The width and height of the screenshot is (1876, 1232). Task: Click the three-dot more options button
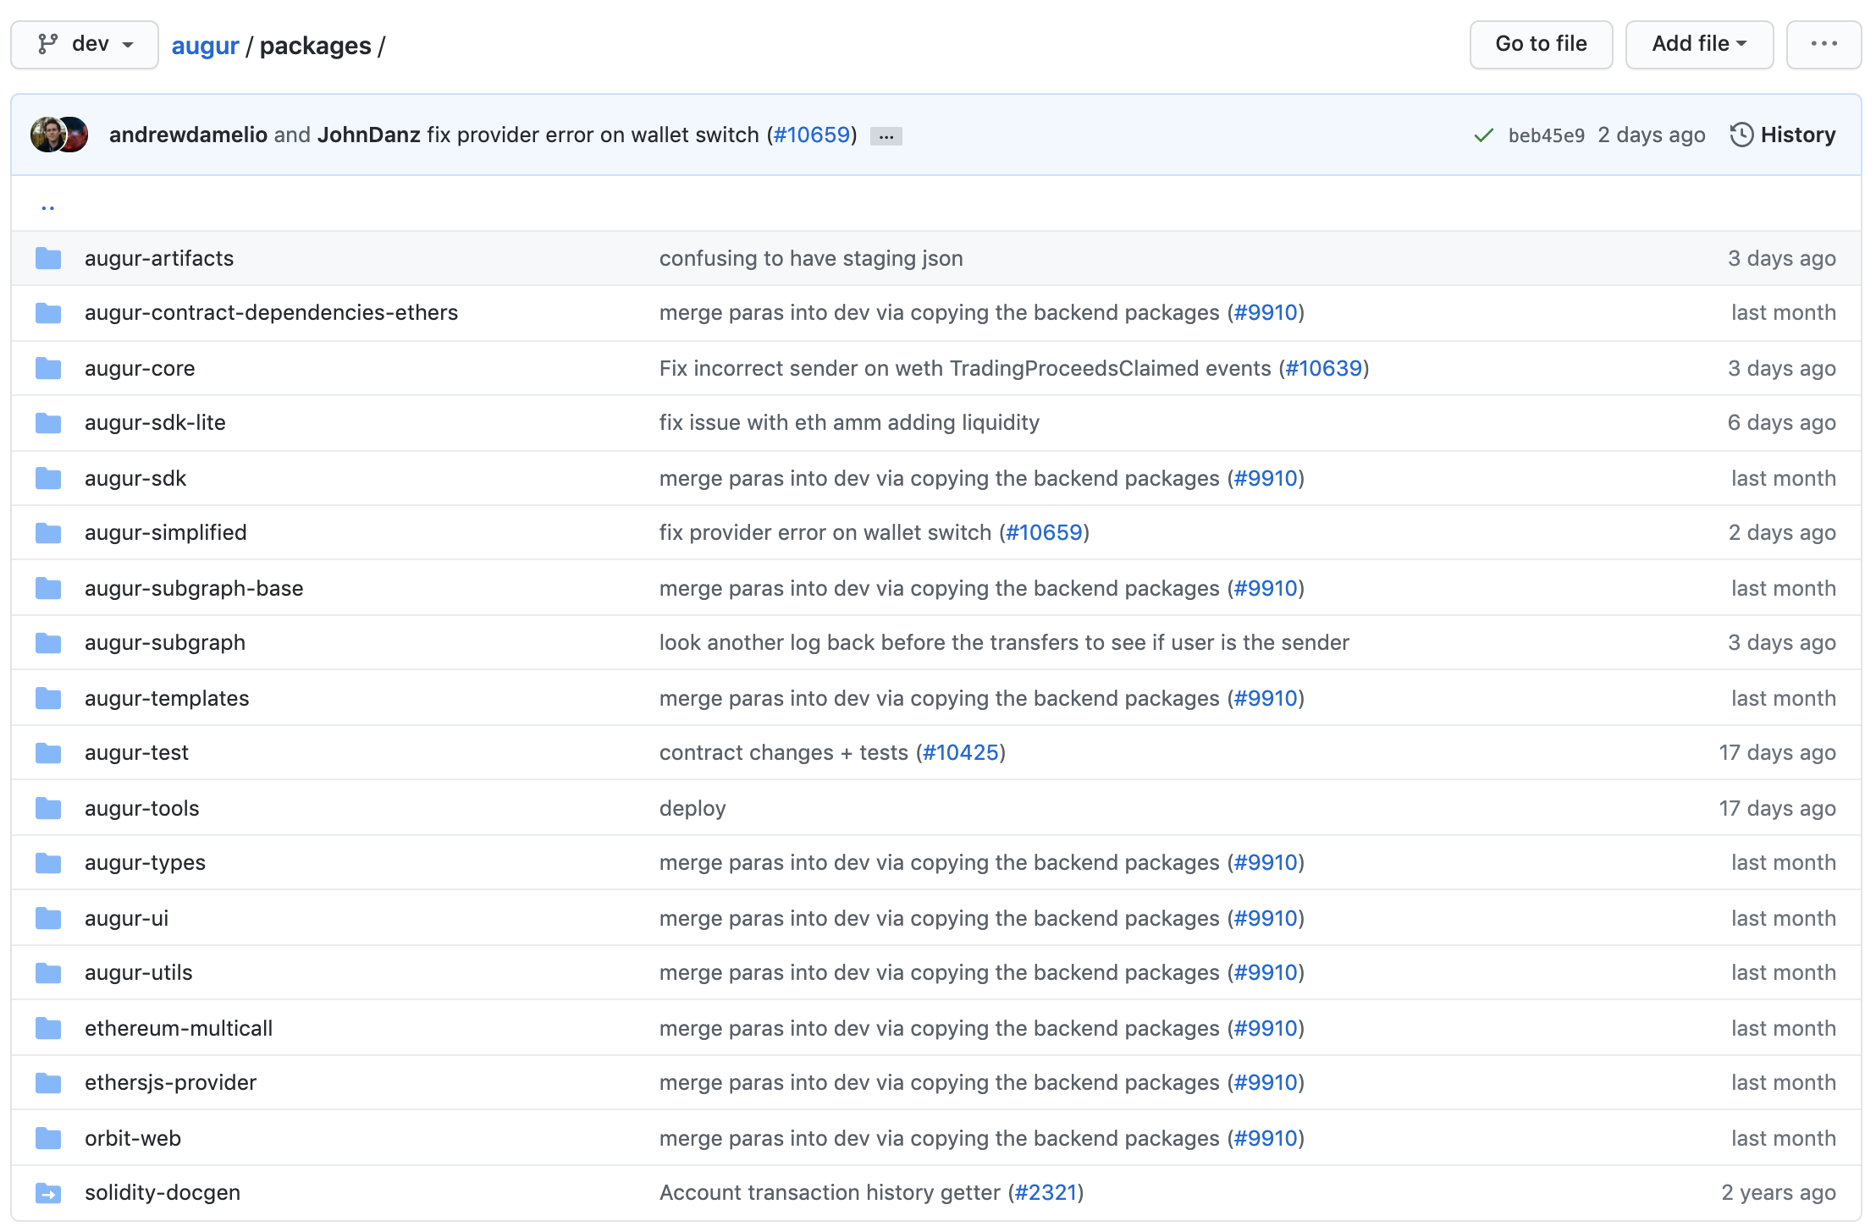[1823, 44]
